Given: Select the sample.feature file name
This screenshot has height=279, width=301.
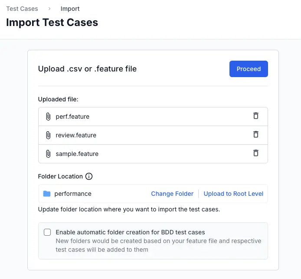Looking at the screenshot, I should point(77,154).
